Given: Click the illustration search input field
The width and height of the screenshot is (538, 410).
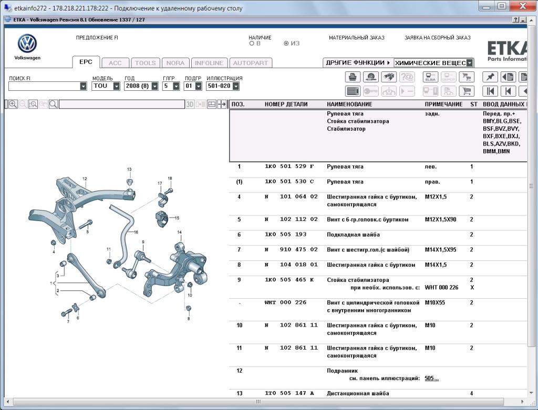Looking at the screenshot, I should click(122, 104).
